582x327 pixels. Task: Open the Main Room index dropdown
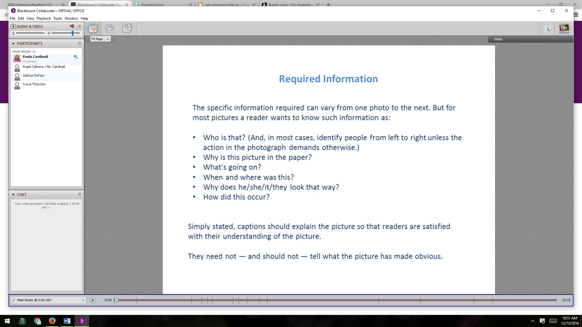tap(83, 300)
